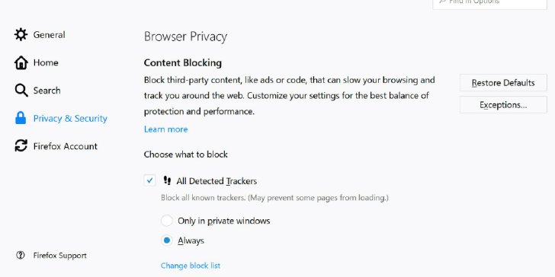Follow the Learn more link
The height and width of the screenshot is (277, 555).
click(165, 129)
